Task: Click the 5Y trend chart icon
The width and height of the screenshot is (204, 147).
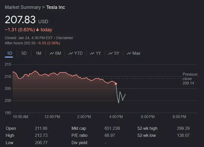Action: 110,53
